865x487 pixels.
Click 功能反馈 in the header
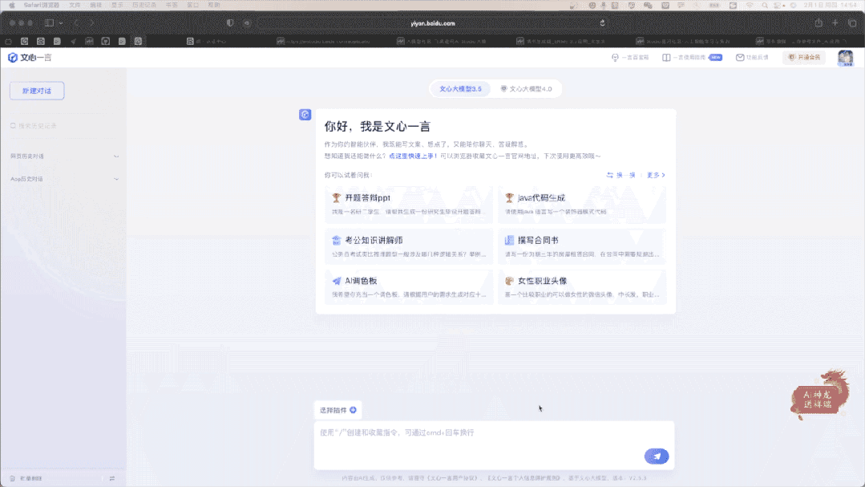[752, 58]
